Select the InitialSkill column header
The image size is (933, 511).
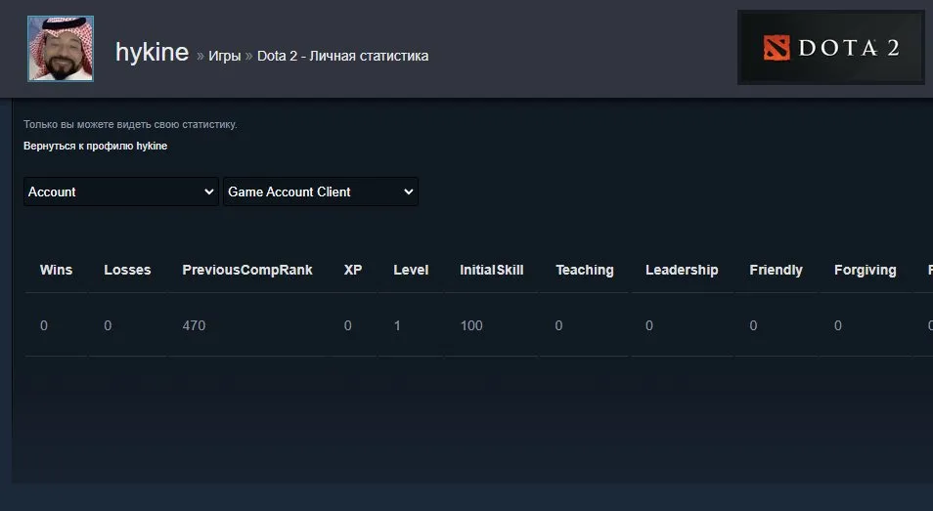pos(492,270)
